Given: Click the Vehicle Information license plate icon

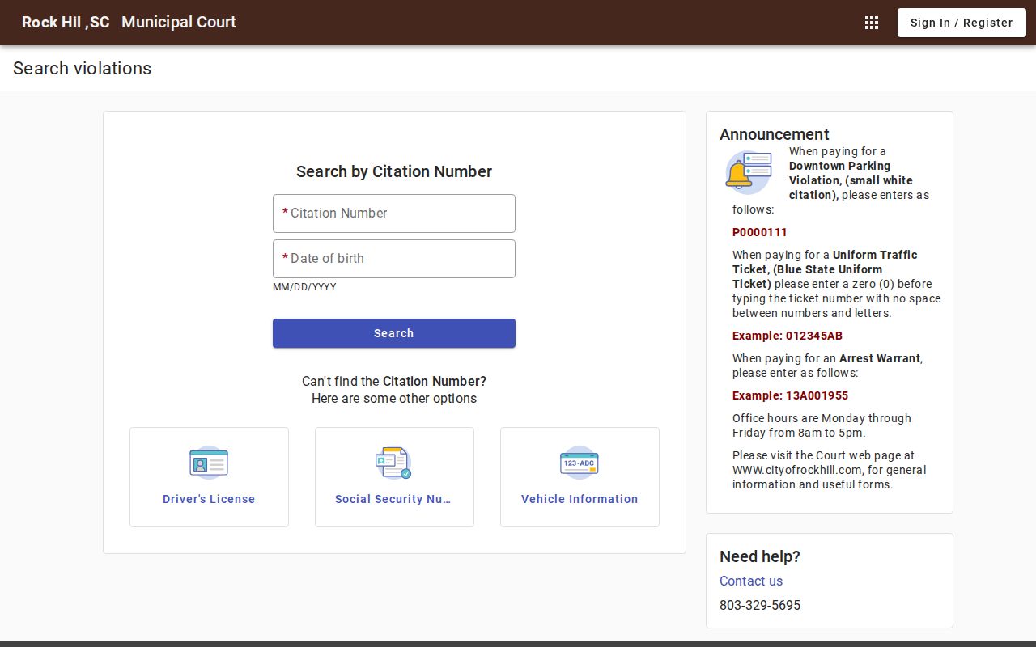Looking at the screenshot, I should (580, 463).
